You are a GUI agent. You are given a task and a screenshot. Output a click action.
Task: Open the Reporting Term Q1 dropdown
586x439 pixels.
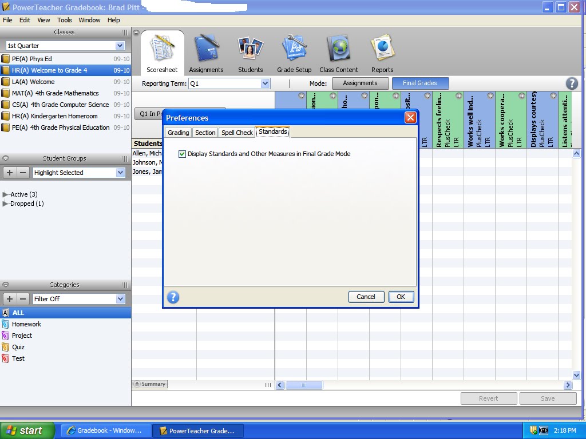coord(265,83)
